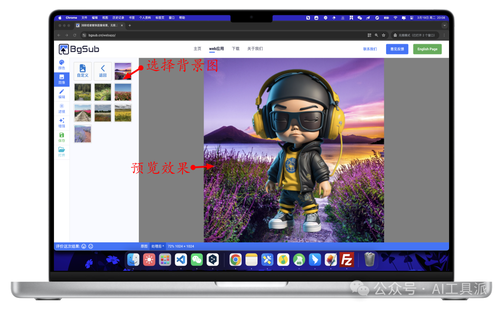Click the 返回 back arrow button
The height and width of the screenshot is (309, 503).
(102, 71)
